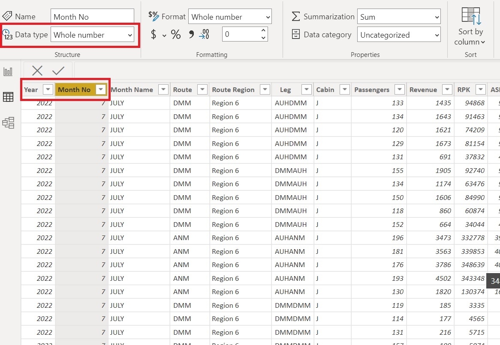Click Revenue cell value 1435
The image size is (500, 345).
[443, 103]
